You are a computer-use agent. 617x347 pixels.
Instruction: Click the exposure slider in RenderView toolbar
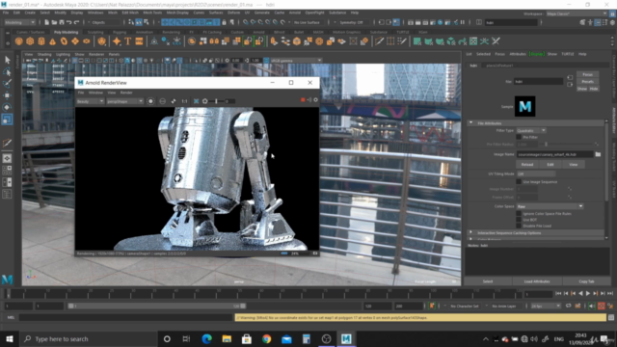point(216,101)
